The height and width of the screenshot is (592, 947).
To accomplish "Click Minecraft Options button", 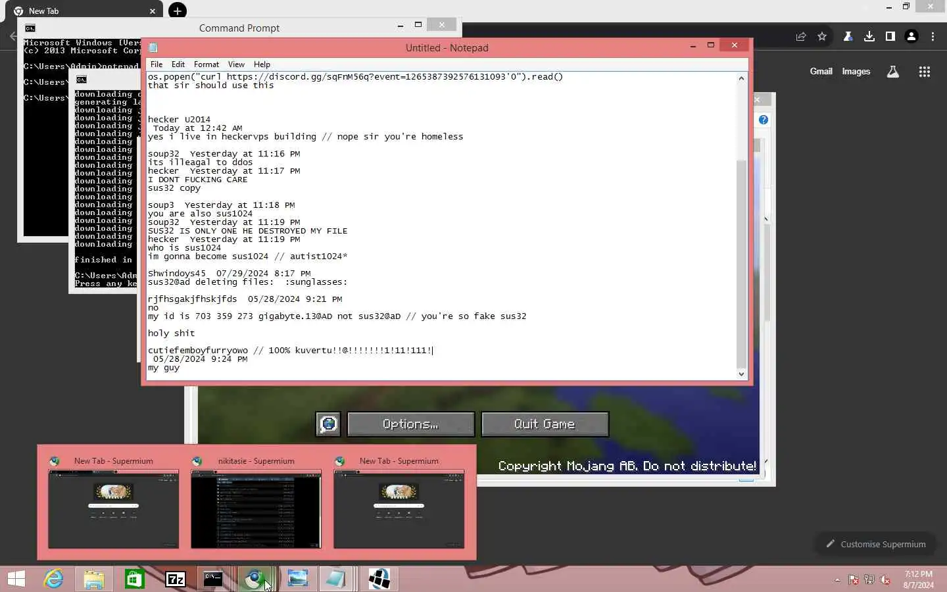I will click(x=411, y=424).
